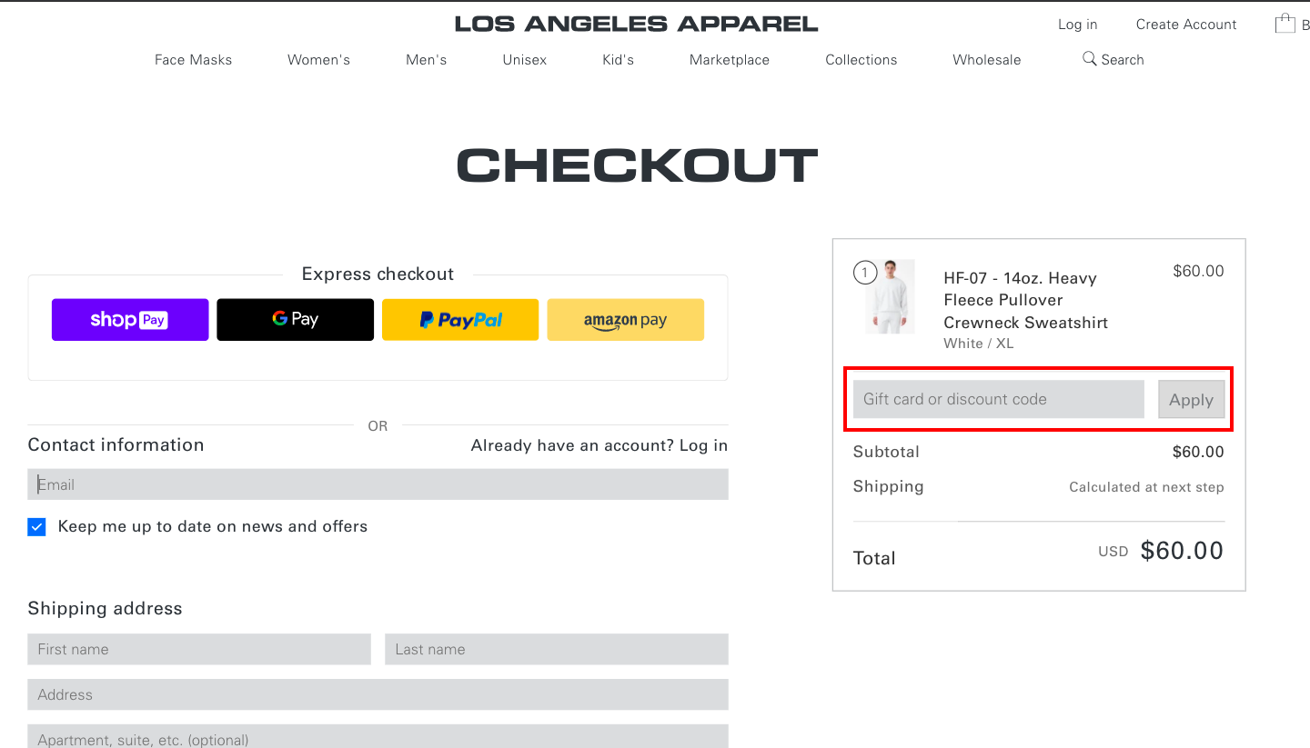This screenshot has width=1310, height=748.
Task: Click the Create Account link
Action: click(x=1186, y=25)
